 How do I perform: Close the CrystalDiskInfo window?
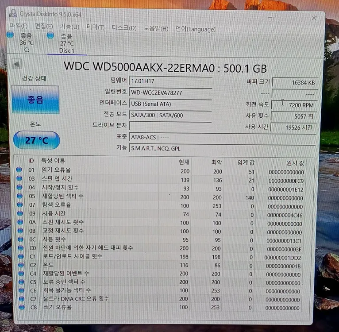pos(314,18)
